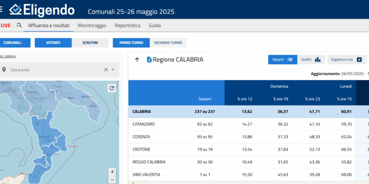Viewport: 369px width, 184px height.
Task: Select the VOTANTI toggle
Action: [53, 43]
